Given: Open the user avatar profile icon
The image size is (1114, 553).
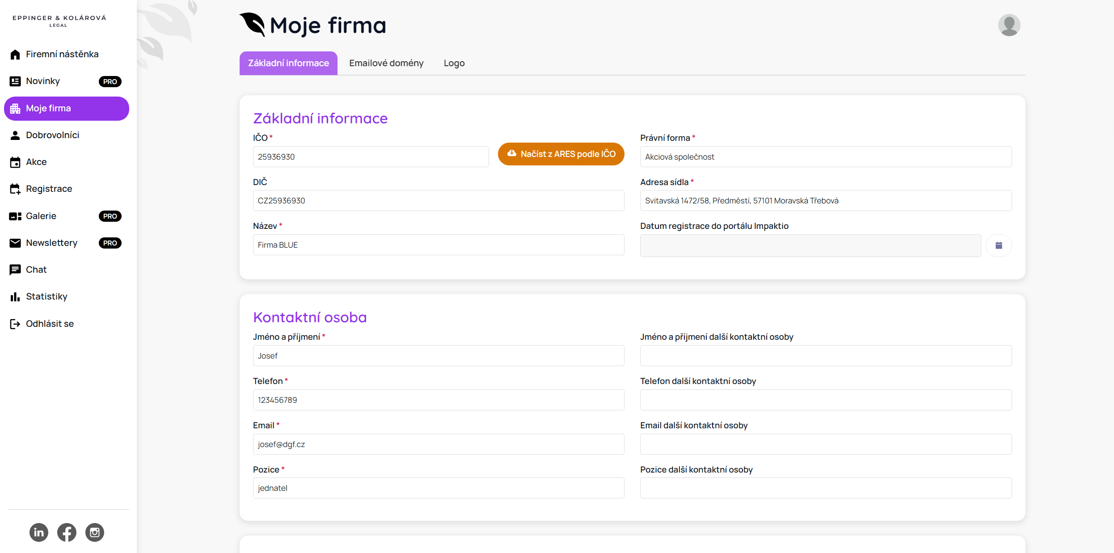Looking at the screenshot, I should (x=1009, y=25).
